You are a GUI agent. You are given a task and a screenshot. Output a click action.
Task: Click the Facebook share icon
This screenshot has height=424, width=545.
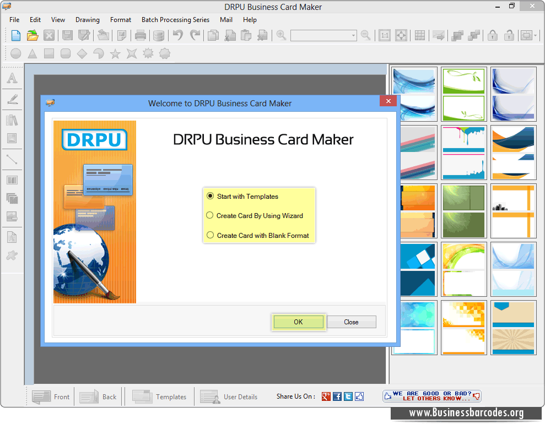tap(337, 396)
